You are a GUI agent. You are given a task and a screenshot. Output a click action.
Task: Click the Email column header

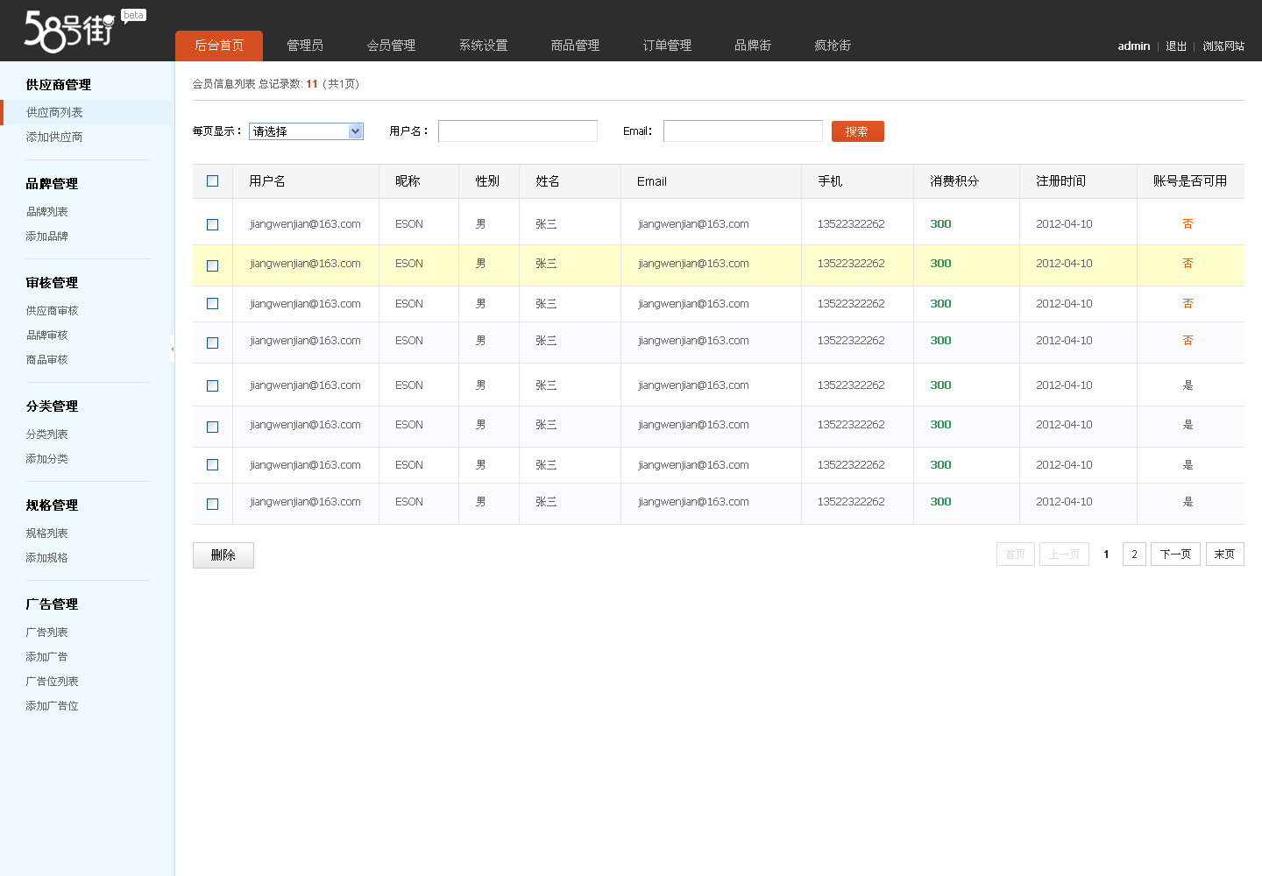tap(652, 181)
